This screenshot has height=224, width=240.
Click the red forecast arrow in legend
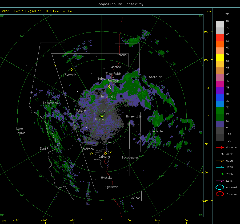[220, 147]
